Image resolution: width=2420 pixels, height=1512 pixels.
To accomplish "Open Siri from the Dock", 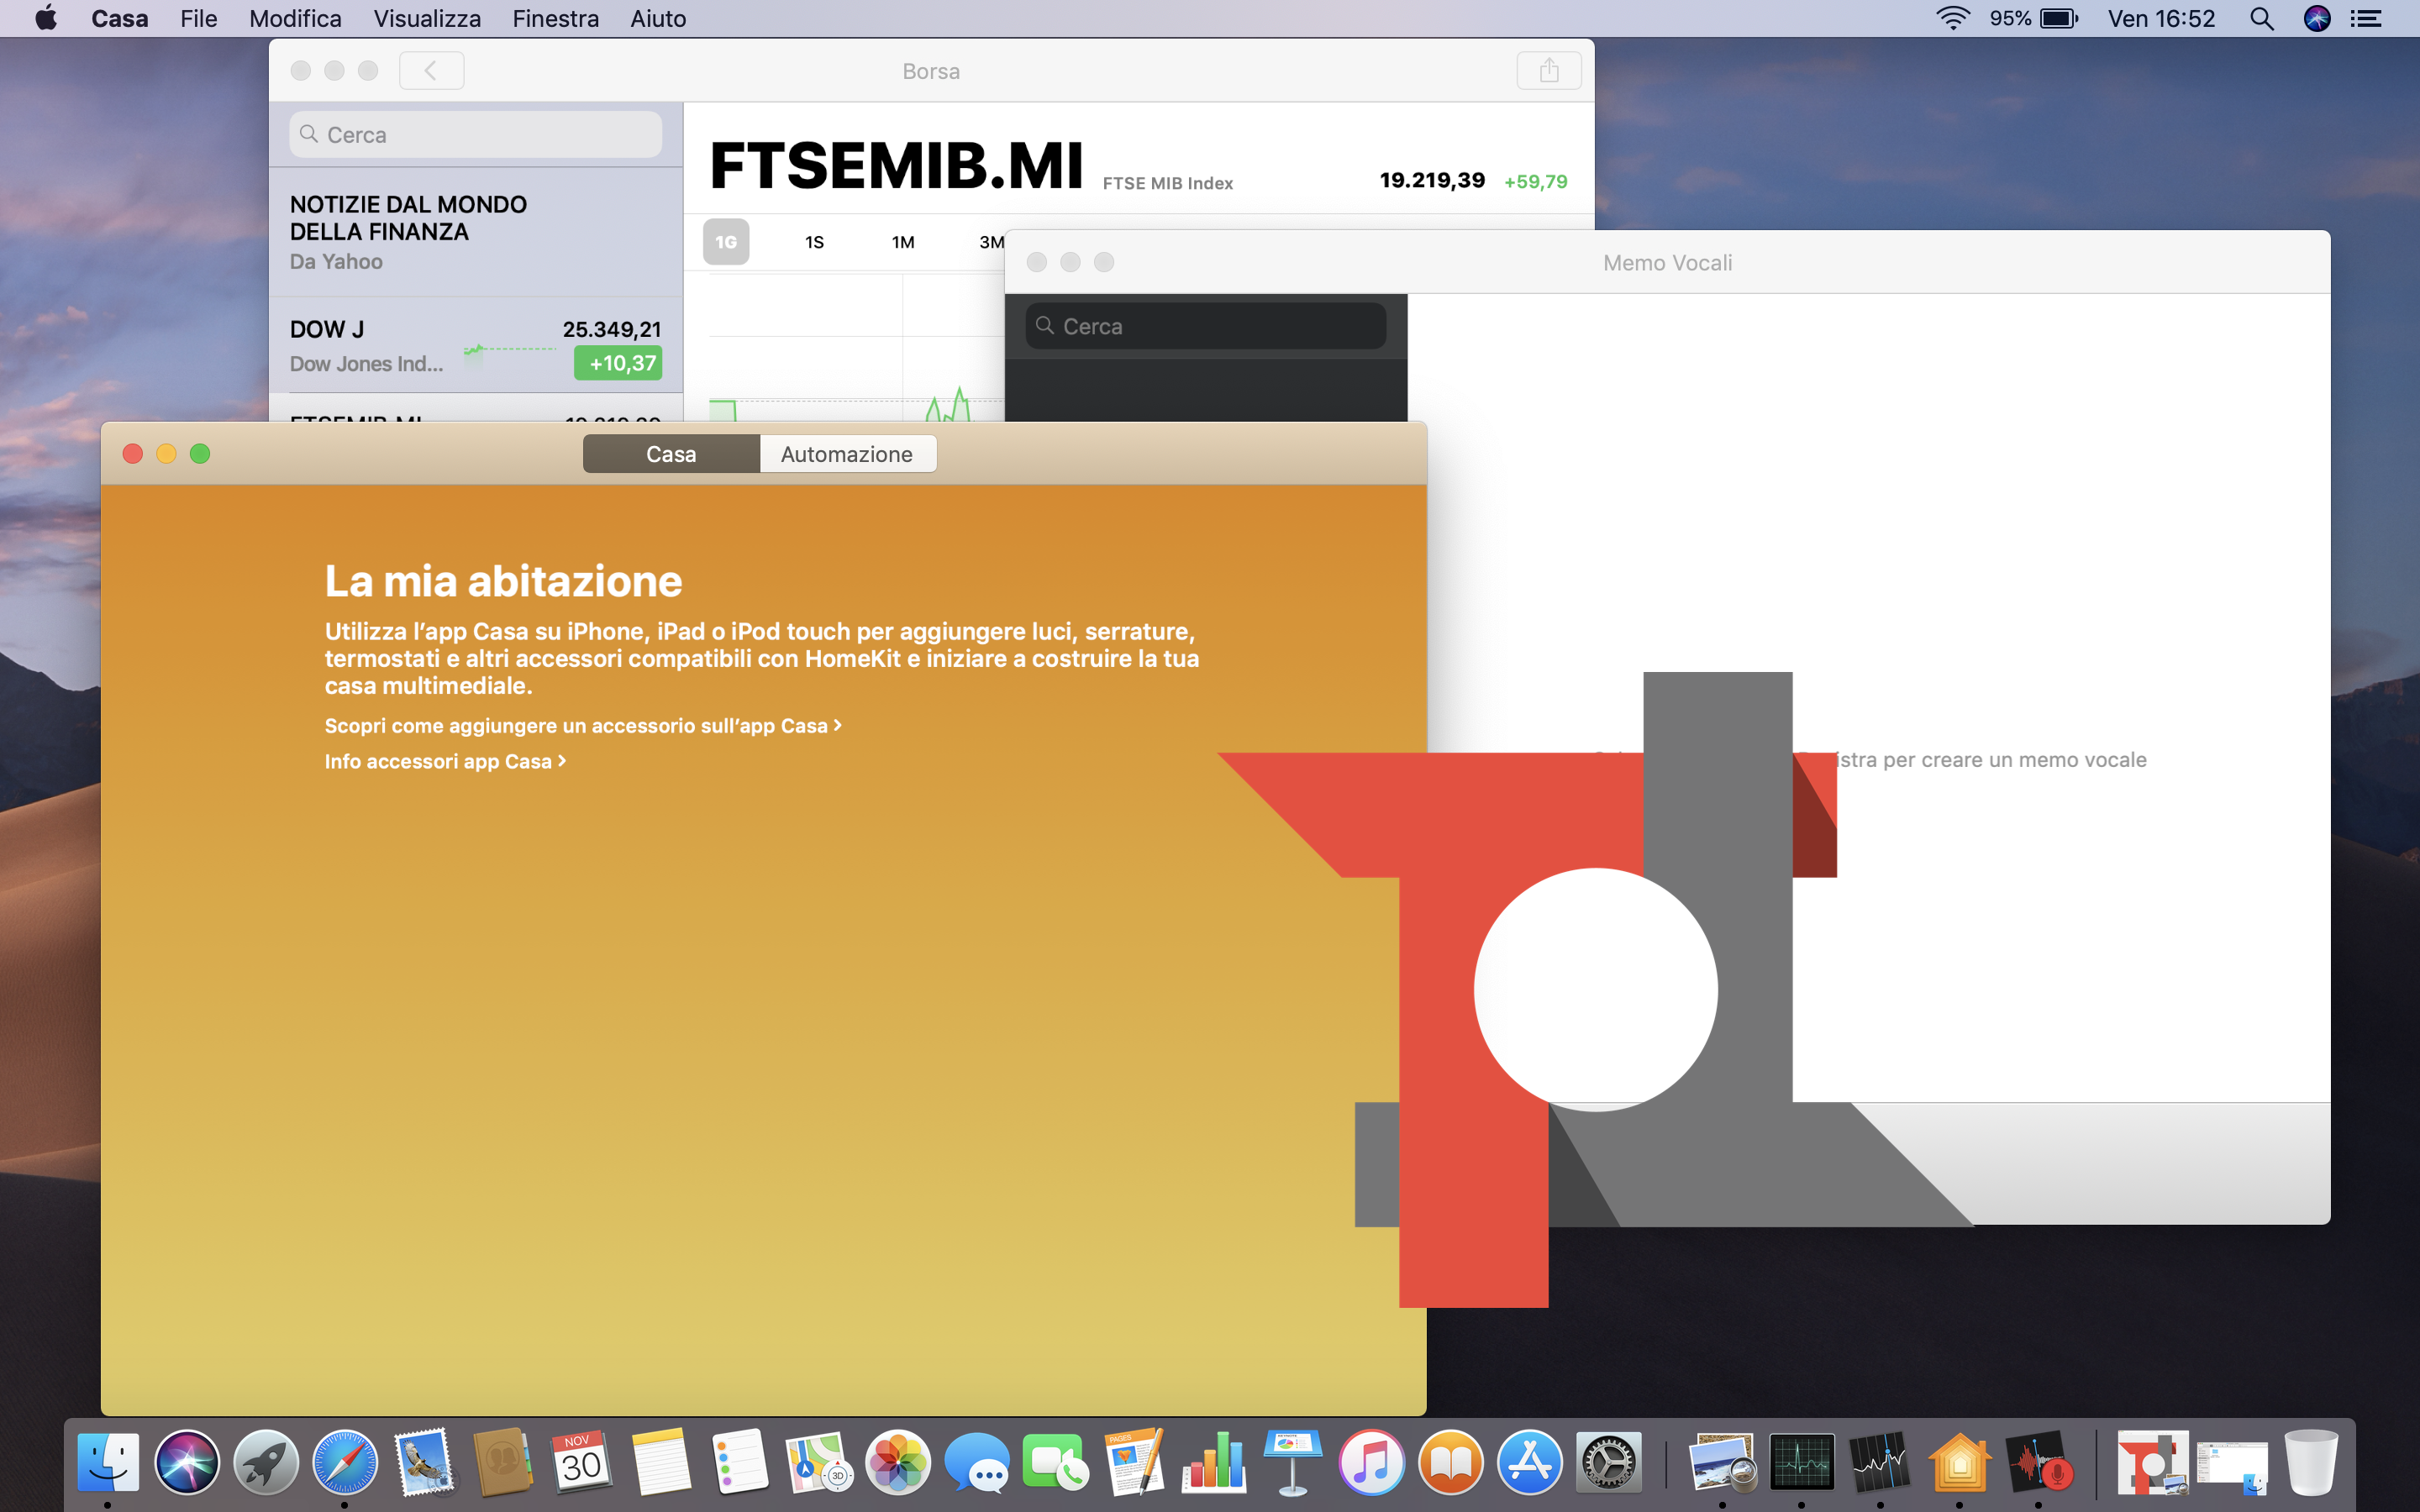I will pyautogui.click(x=187, y=1463).
